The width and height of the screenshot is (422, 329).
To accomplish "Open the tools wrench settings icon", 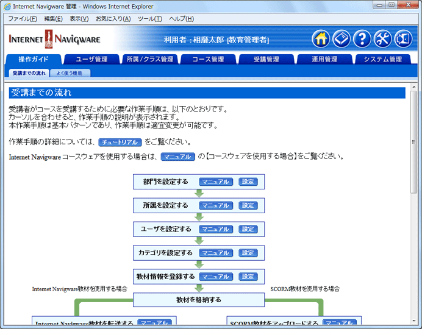I will [x=383, y=39].
